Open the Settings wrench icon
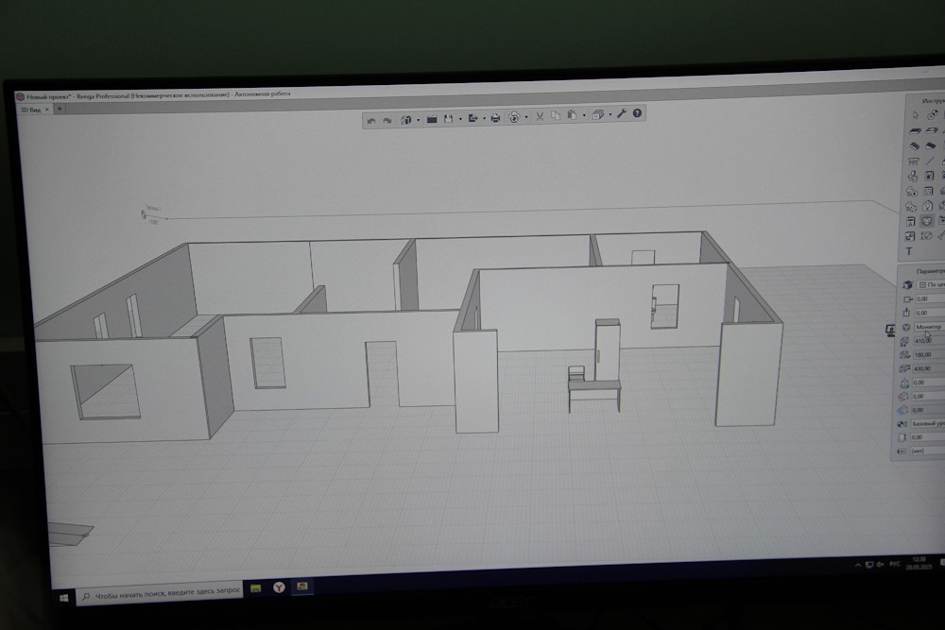The image size is (945, 630). (x=622, y=115)
